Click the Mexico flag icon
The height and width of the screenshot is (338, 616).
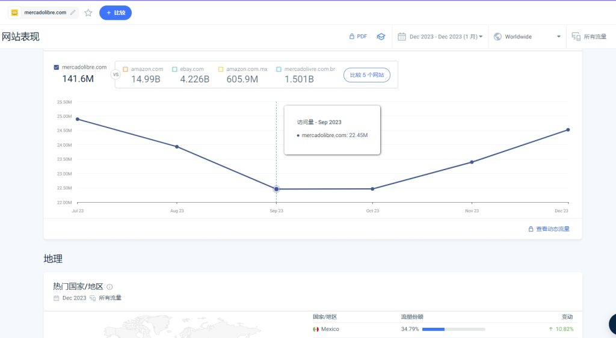coord(316,329)
